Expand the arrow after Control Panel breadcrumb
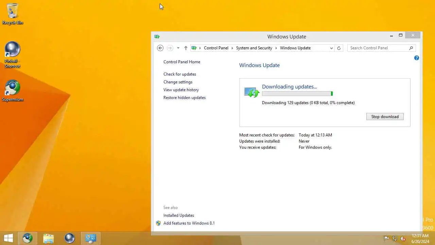The height and width of the screenshot is (245, 435). click(x=232, y=48)
